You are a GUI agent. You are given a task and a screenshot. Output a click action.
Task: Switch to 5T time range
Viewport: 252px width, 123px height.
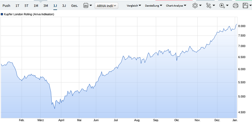tap(26, 6)
